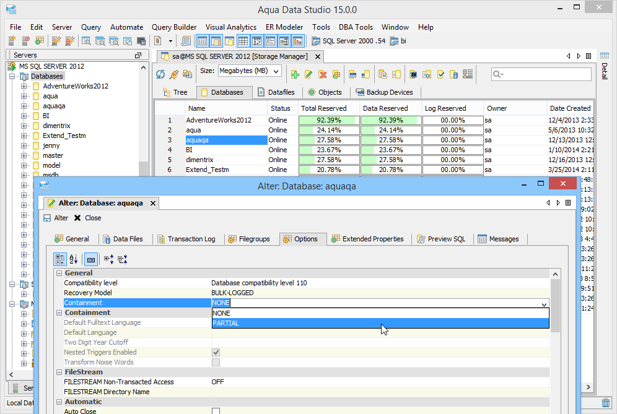617x414 pixels.
Task: Click the bar chart view icon in toolbar
Action: click(297, 41)
